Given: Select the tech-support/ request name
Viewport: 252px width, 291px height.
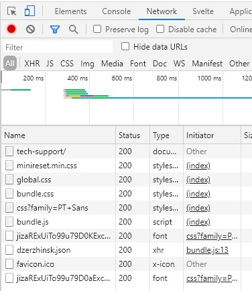Looking at the screenshot, I should (41, 152).
